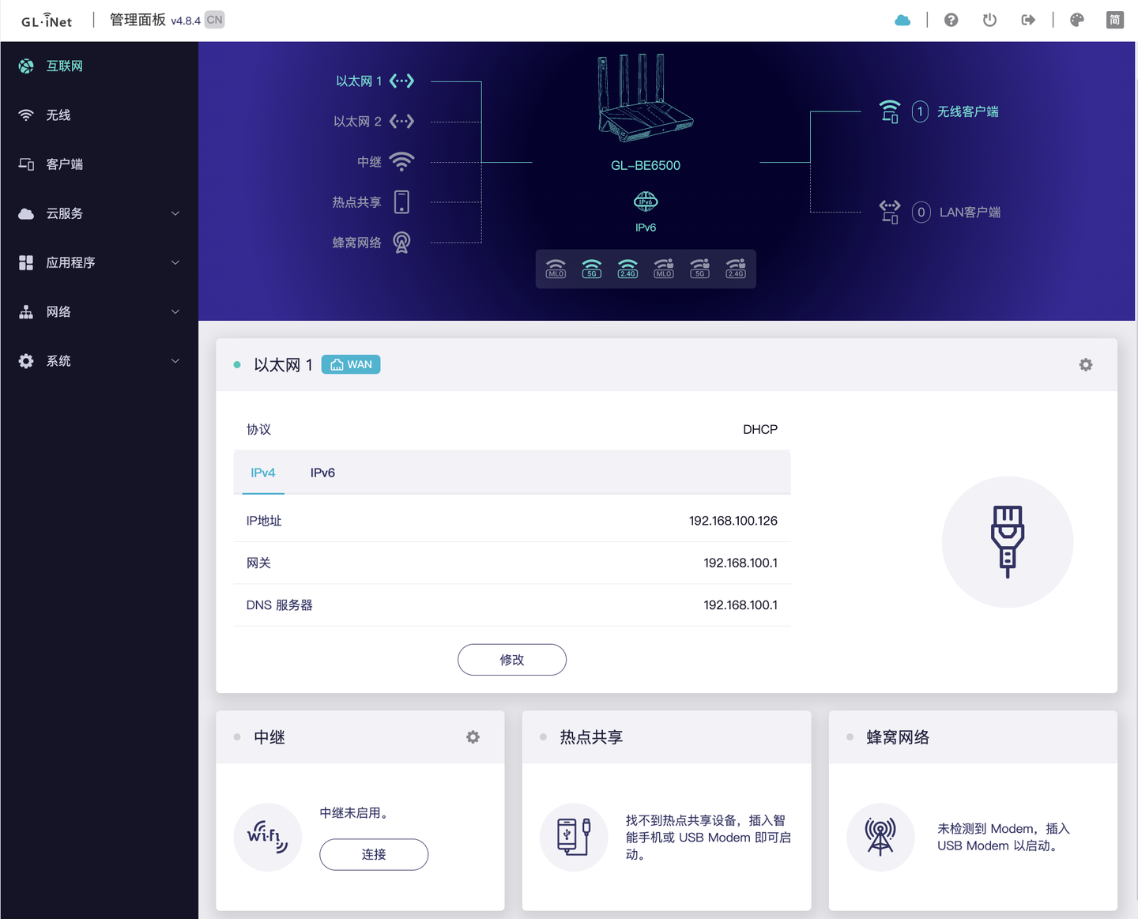The image size is (1138, 919).
Task: Click the LAN client count badge 0
Action: point(921,212)
